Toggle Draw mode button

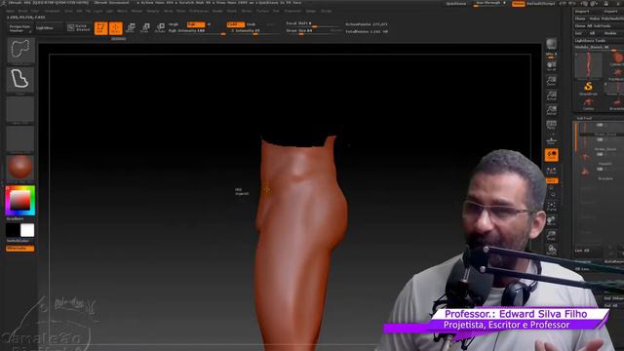(116, 28)
